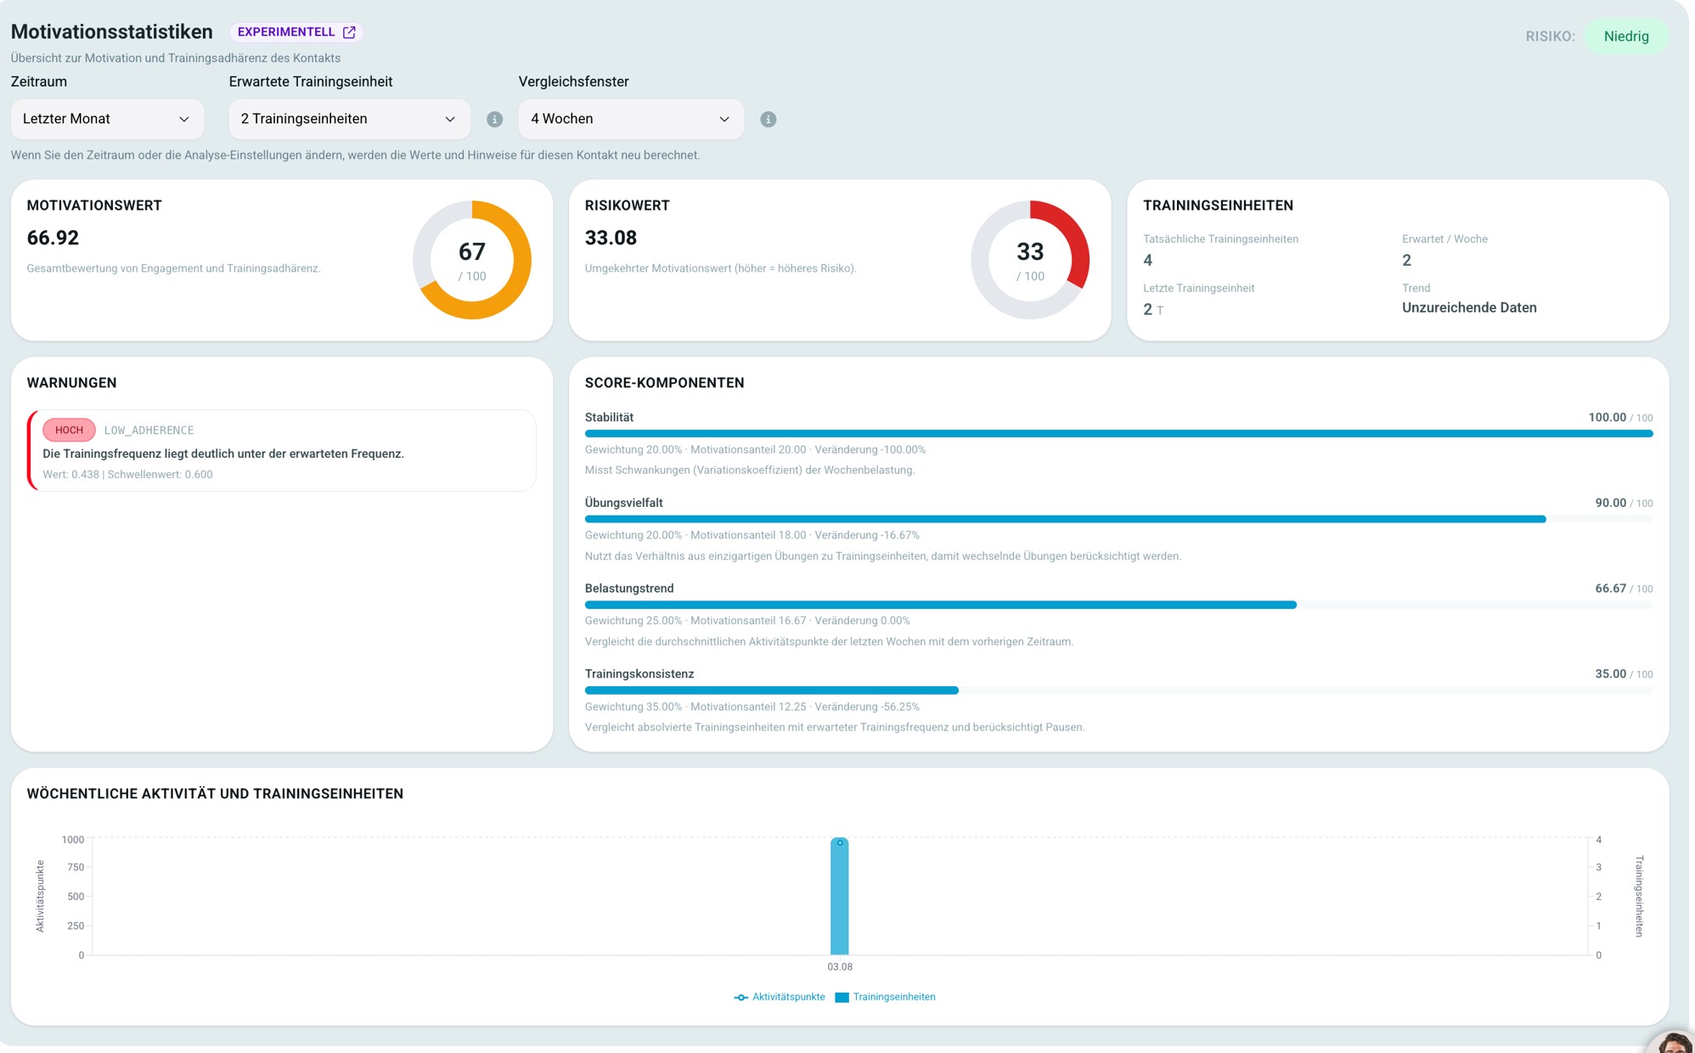Click the Niedrig risk badge
This screenshot has height=1053, width=1695.
tap(1626, 37)
